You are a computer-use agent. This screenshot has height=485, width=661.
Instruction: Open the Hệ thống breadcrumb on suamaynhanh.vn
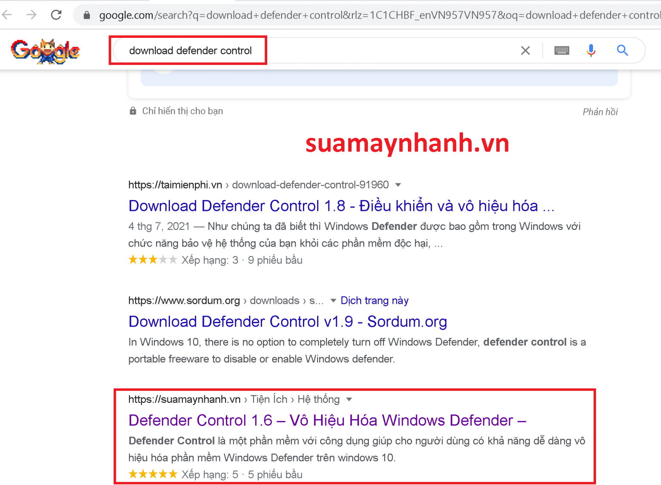(x=319, y=399)
